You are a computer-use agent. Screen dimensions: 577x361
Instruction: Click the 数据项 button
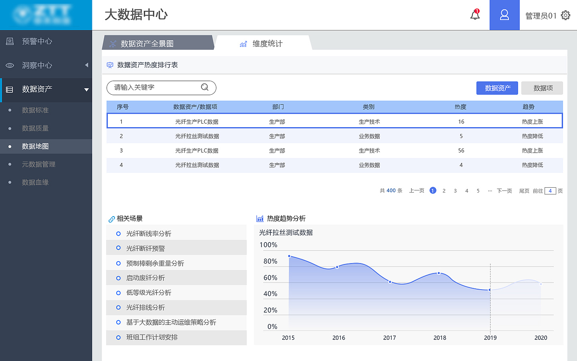tap(542, 88)
